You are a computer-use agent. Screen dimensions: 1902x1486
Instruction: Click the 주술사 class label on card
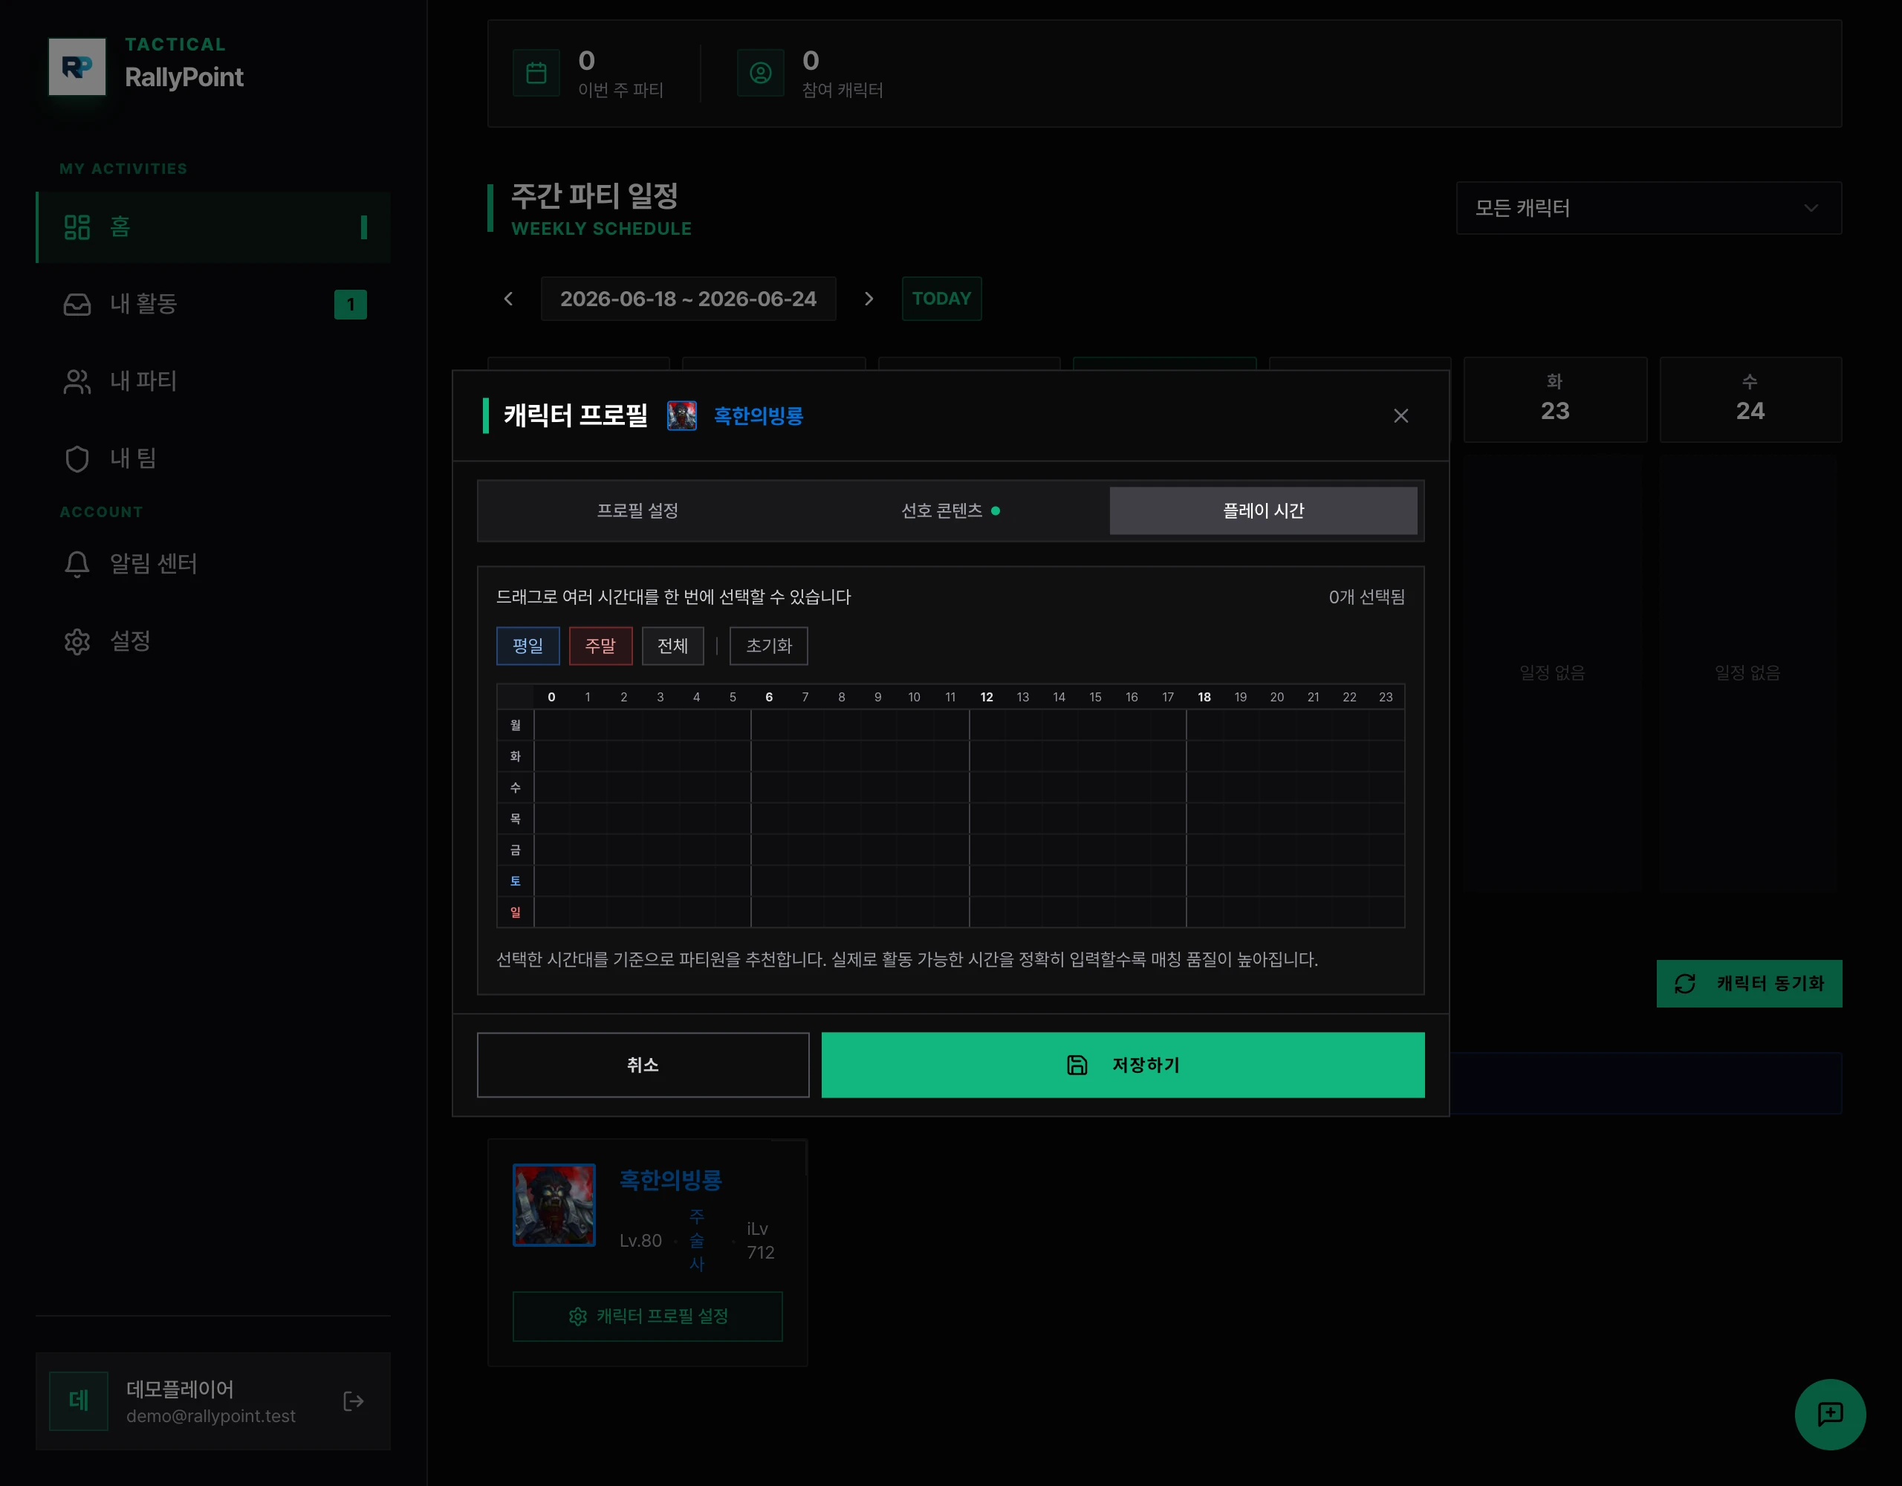coord(697,1239)
